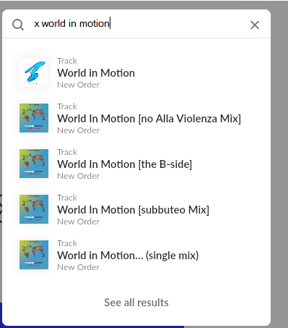This screenshot has height=328, width=288.
Task: Click album cover beside '(single mix)' track
Action: tap(34, 255)
